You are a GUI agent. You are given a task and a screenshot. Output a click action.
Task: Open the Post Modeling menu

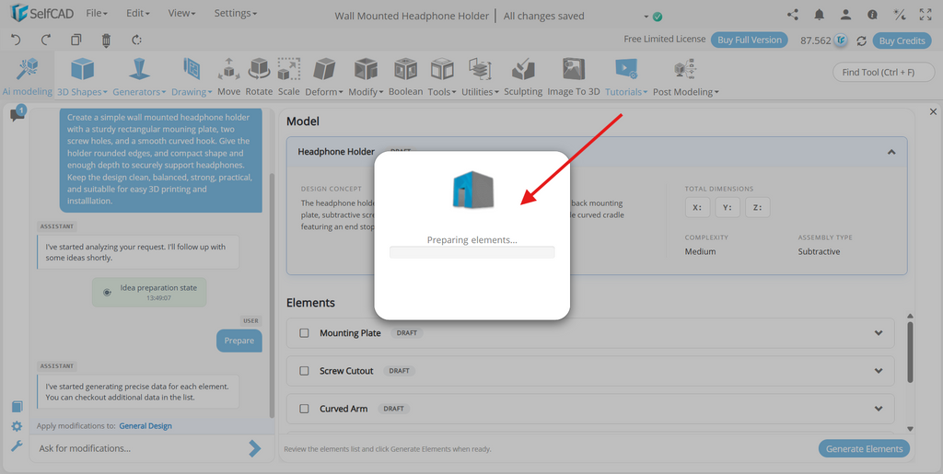pos(685,75)
